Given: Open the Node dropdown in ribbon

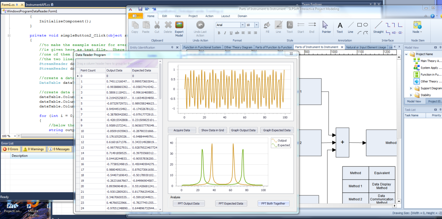Looking at the screenshot, I should coord(417,27).
